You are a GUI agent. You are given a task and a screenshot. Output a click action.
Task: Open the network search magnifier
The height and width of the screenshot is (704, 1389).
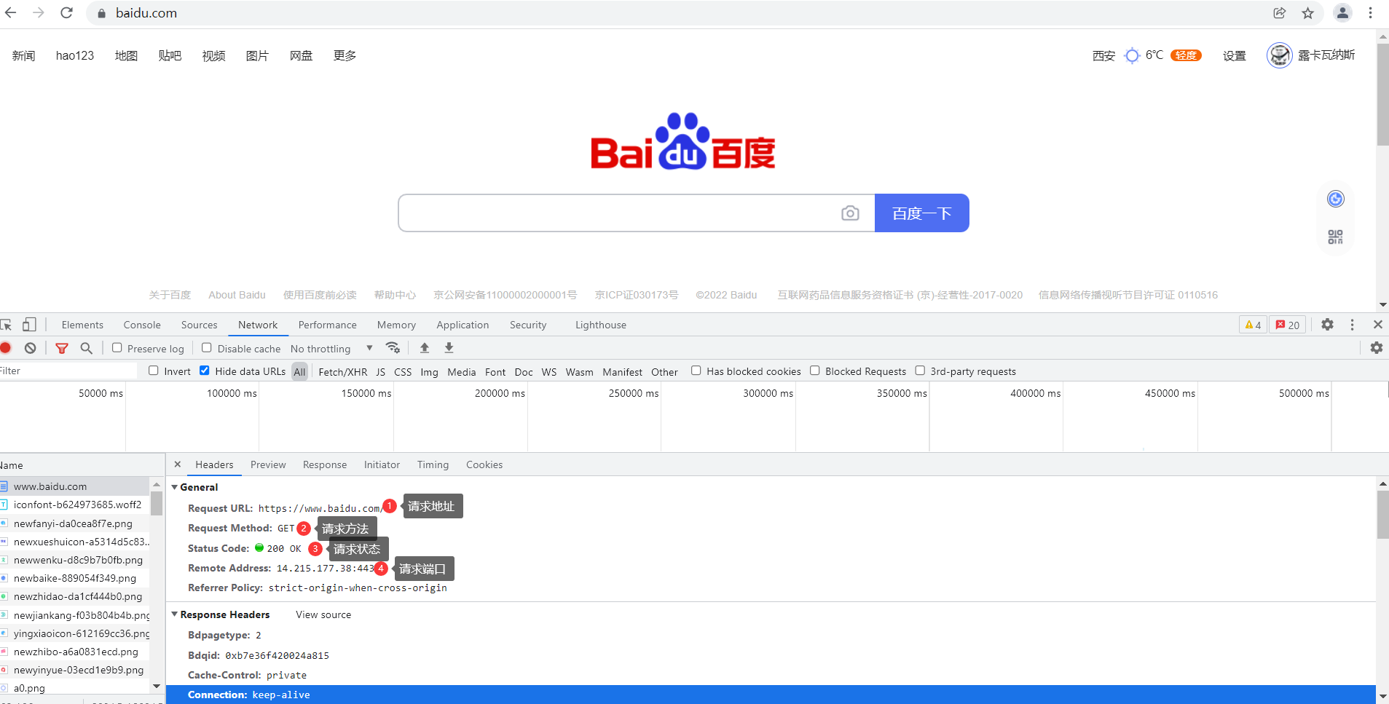(x=86, y=348)
